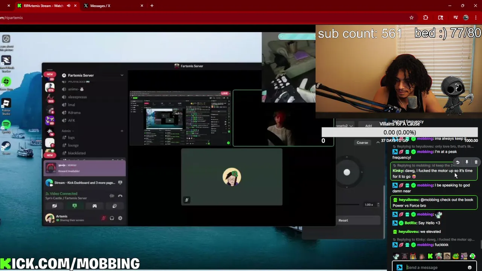Click the browser profile avatar icon
The height and width of the screenshot is (271, 482).
tap(466, 18)
